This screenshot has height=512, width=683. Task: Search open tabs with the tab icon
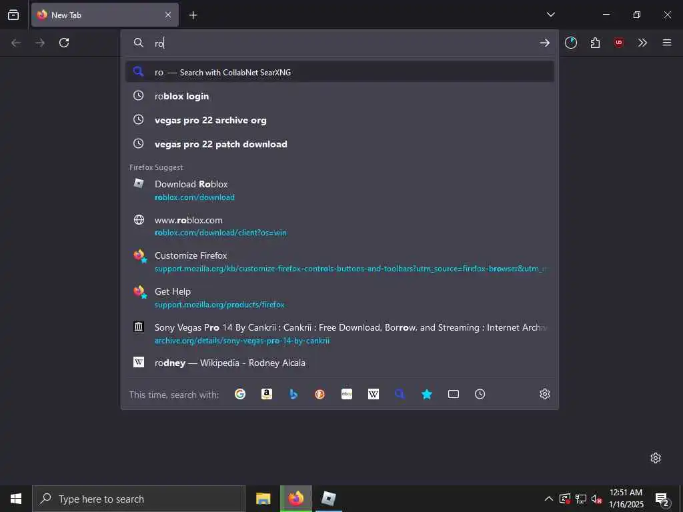454,394
